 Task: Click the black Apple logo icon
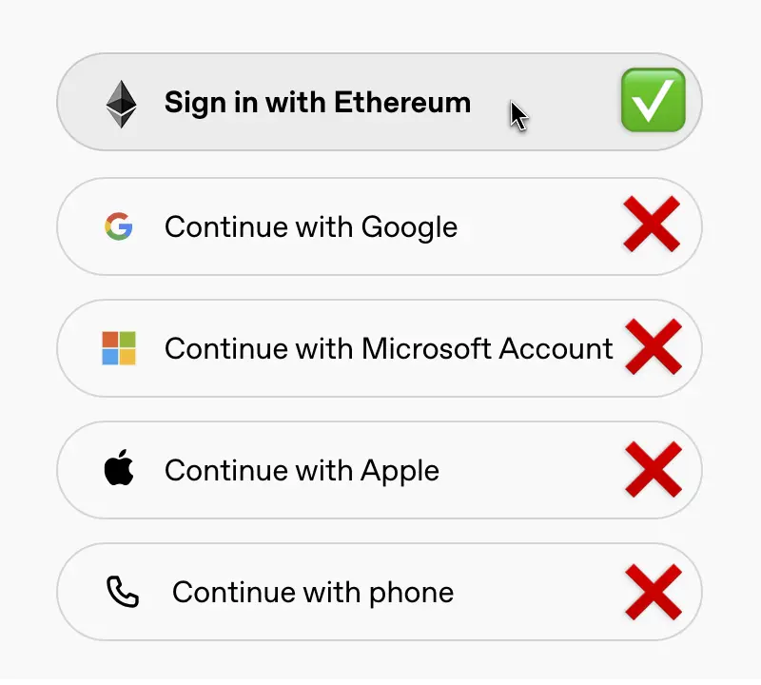click(119, 467)
